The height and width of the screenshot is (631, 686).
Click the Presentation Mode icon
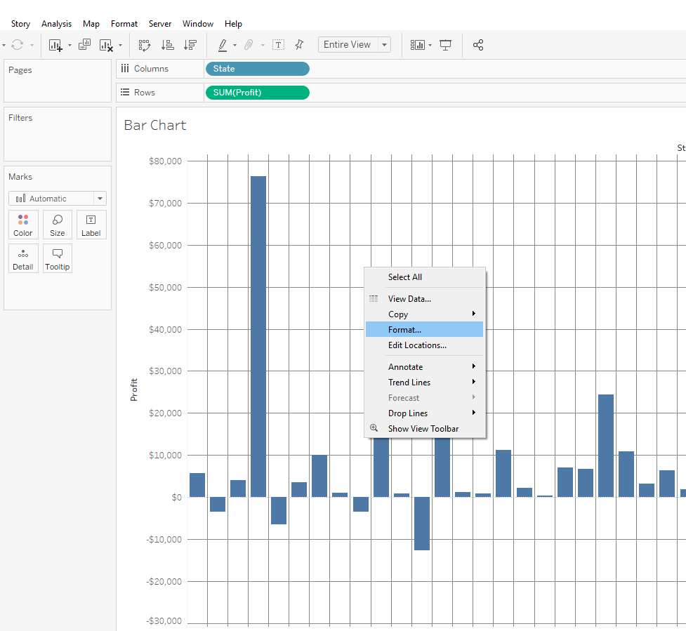click(x=445, y=45)
